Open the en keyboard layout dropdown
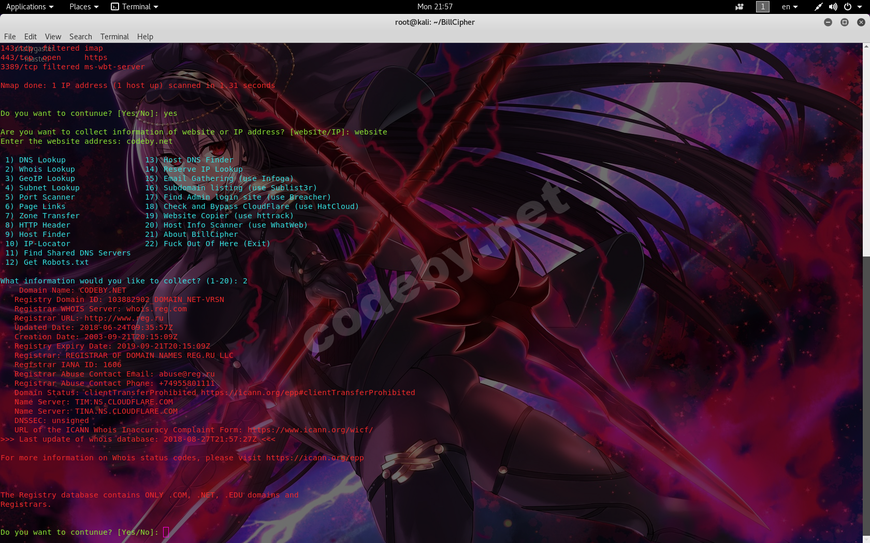 click(790, 7)
